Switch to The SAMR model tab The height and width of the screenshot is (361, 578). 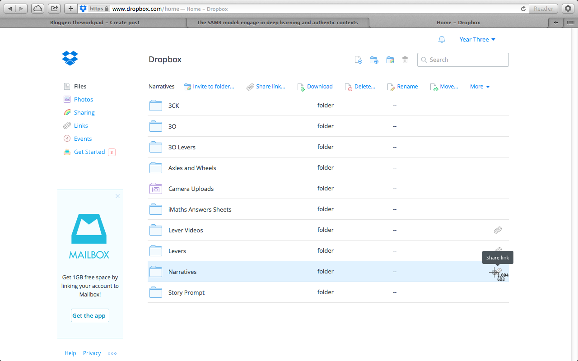coord(277,23)
